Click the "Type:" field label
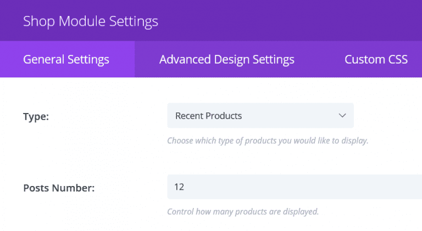 pos(36,116)
